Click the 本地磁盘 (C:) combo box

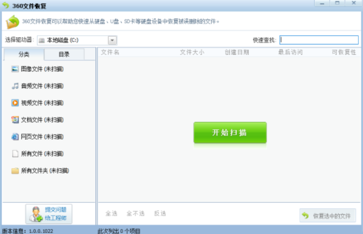(x=77, y=40)
